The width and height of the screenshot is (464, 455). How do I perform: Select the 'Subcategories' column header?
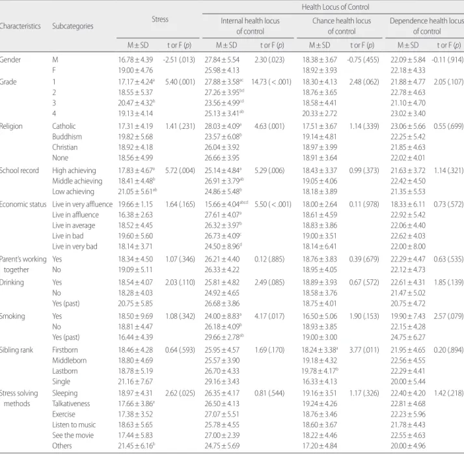point(73,26)
